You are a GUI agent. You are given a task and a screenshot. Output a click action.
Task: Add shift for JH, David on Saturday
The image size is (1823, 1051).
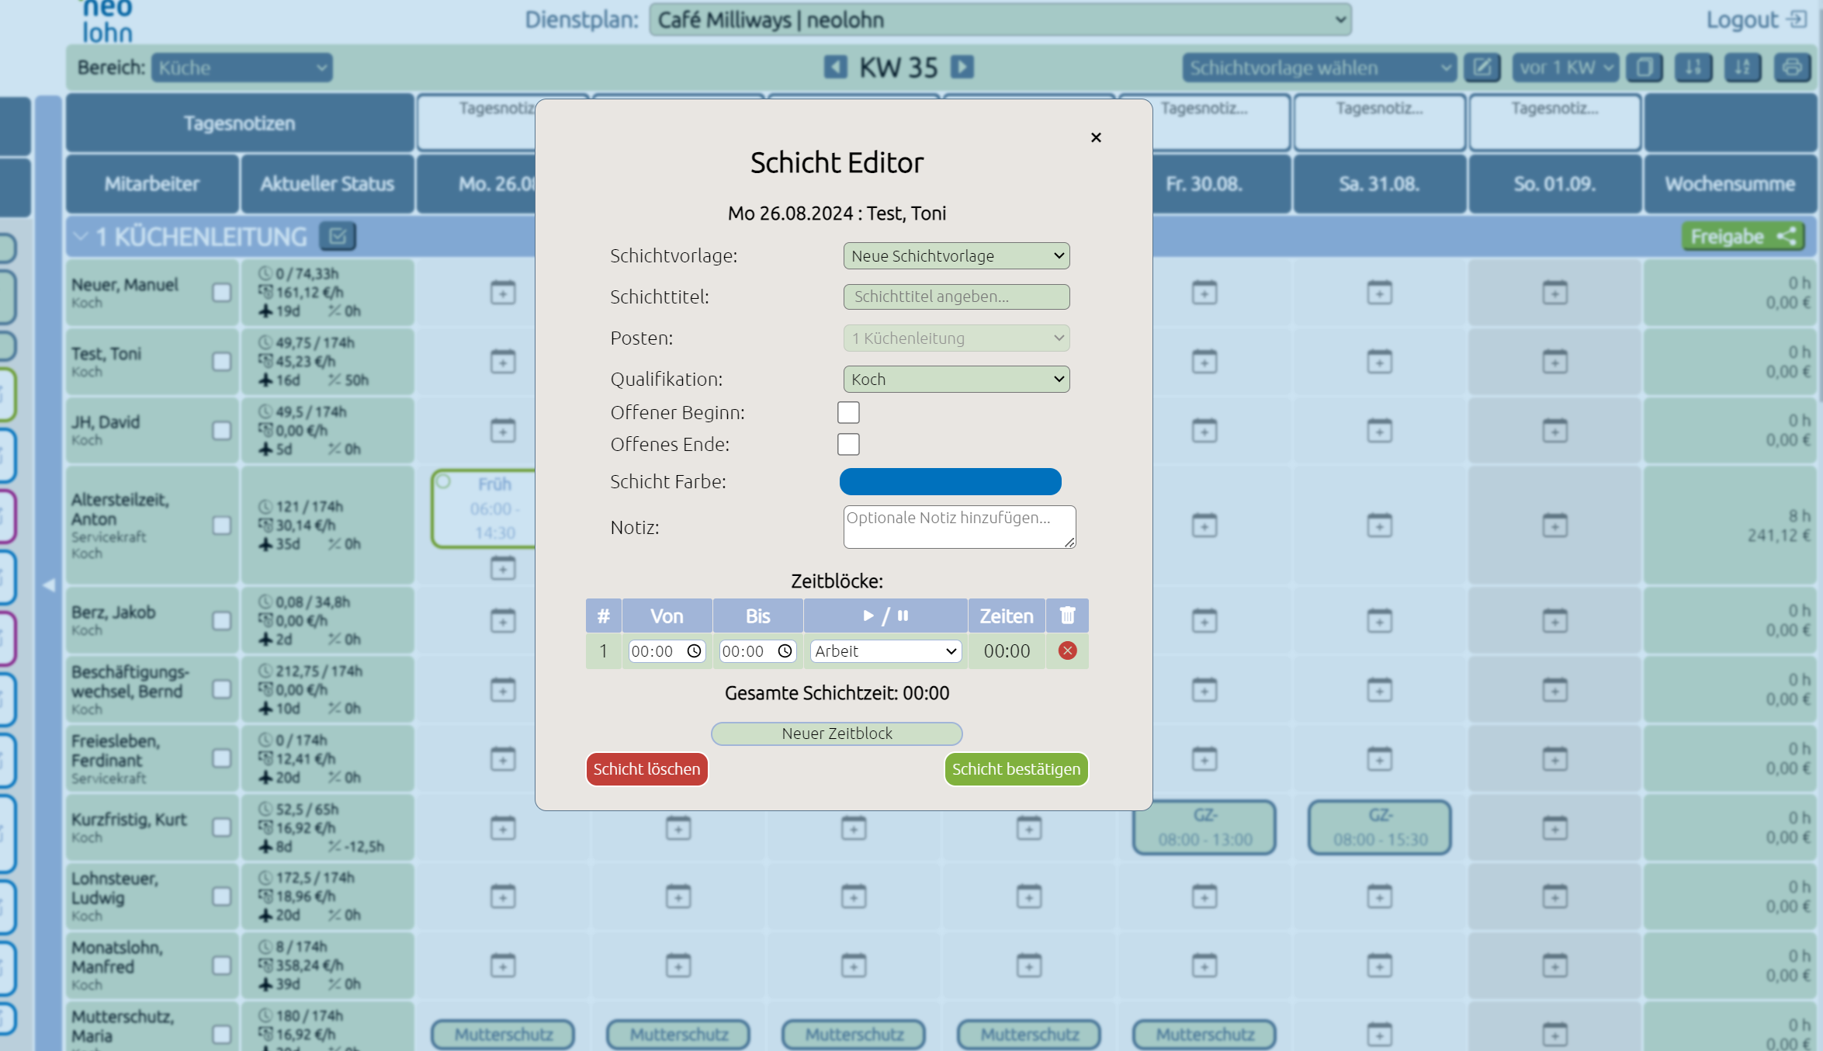coord(1380,430)
